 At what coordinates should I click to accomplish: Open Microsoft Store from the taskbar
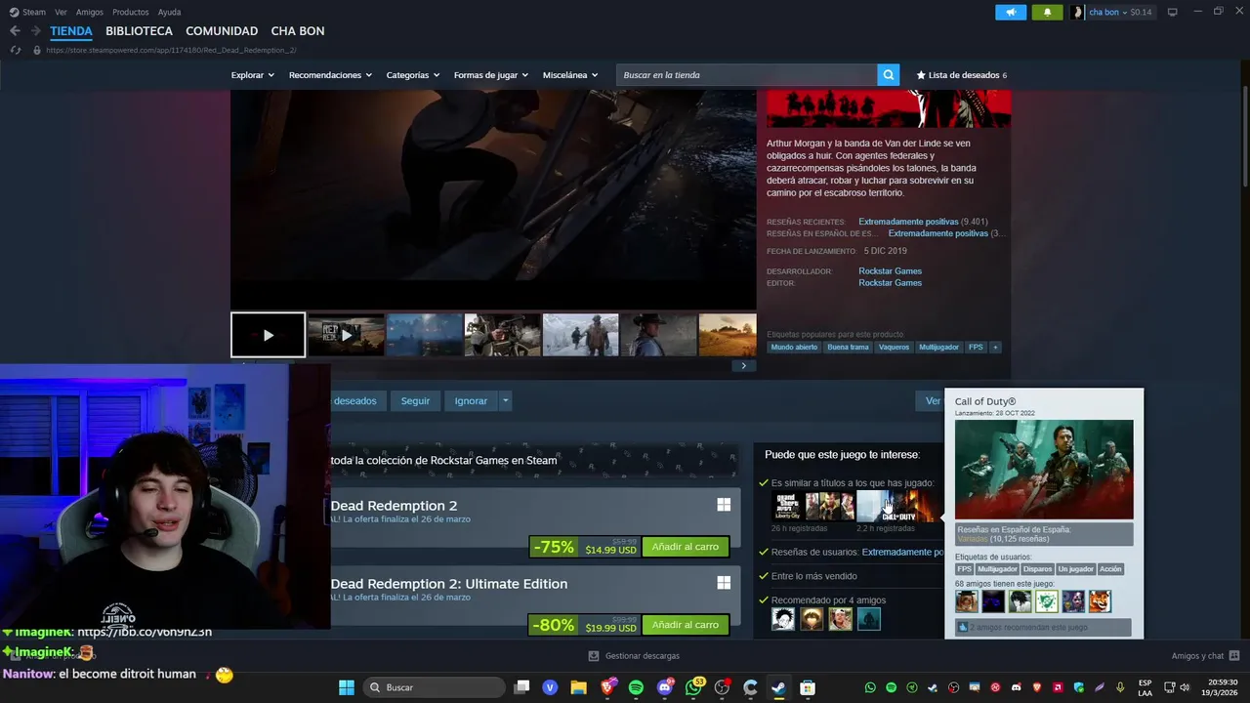tap(808, 687)
